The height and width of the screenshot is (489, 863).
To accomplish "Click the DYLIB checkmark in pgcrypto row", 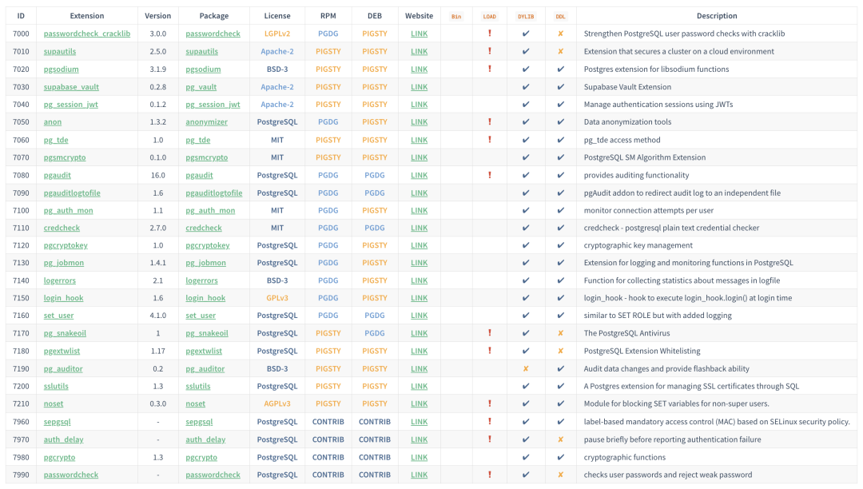I will [526, 457].
